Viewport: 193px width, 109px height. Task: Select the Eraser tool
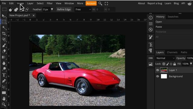point(4,51)
